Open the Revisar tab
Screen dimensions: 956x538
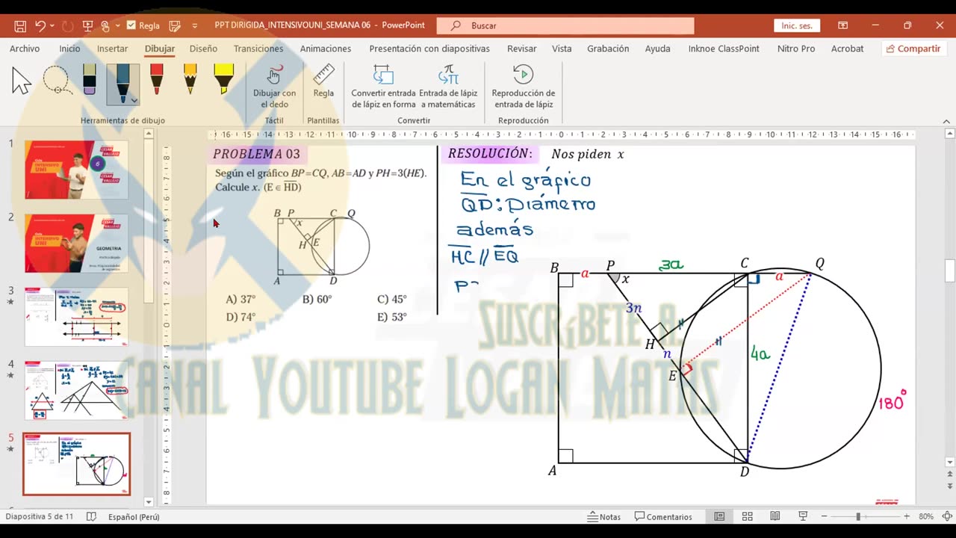(522, 49)
